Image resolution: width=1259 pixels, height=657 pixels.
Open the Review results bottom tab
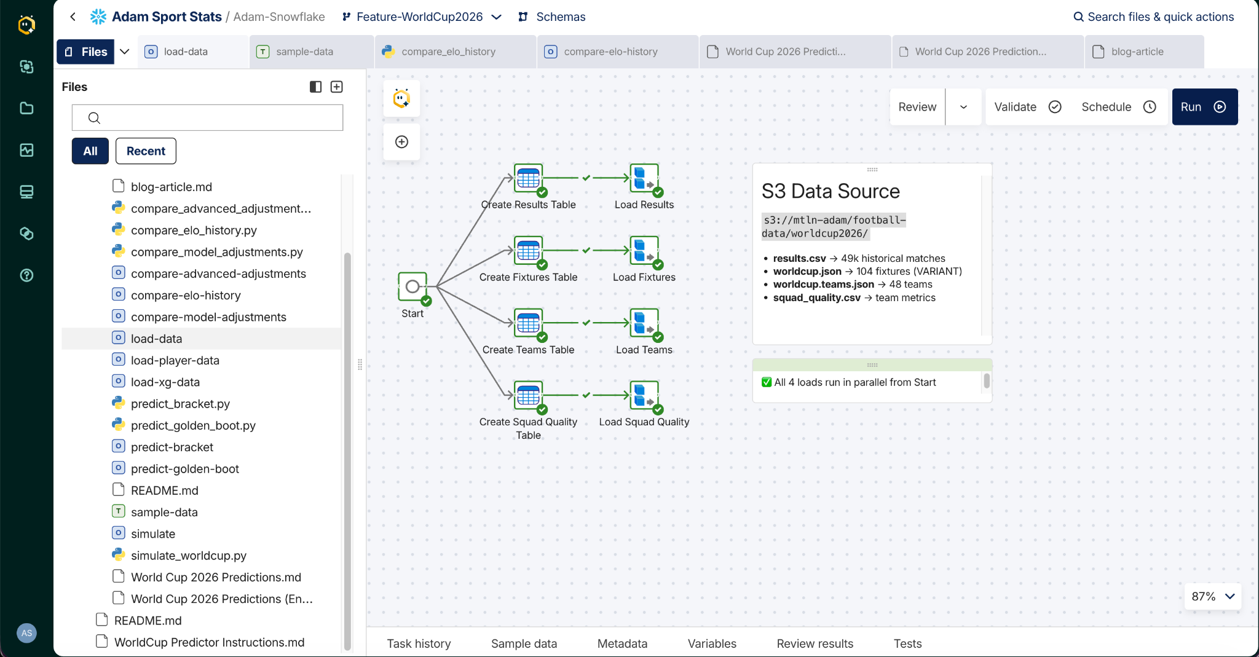click(x=815, y=643)
